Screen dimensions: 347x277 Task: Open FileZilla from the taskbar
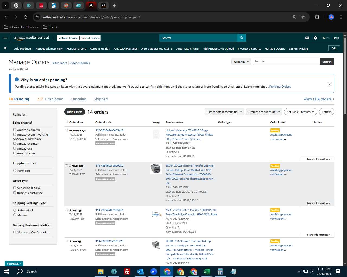127,272
